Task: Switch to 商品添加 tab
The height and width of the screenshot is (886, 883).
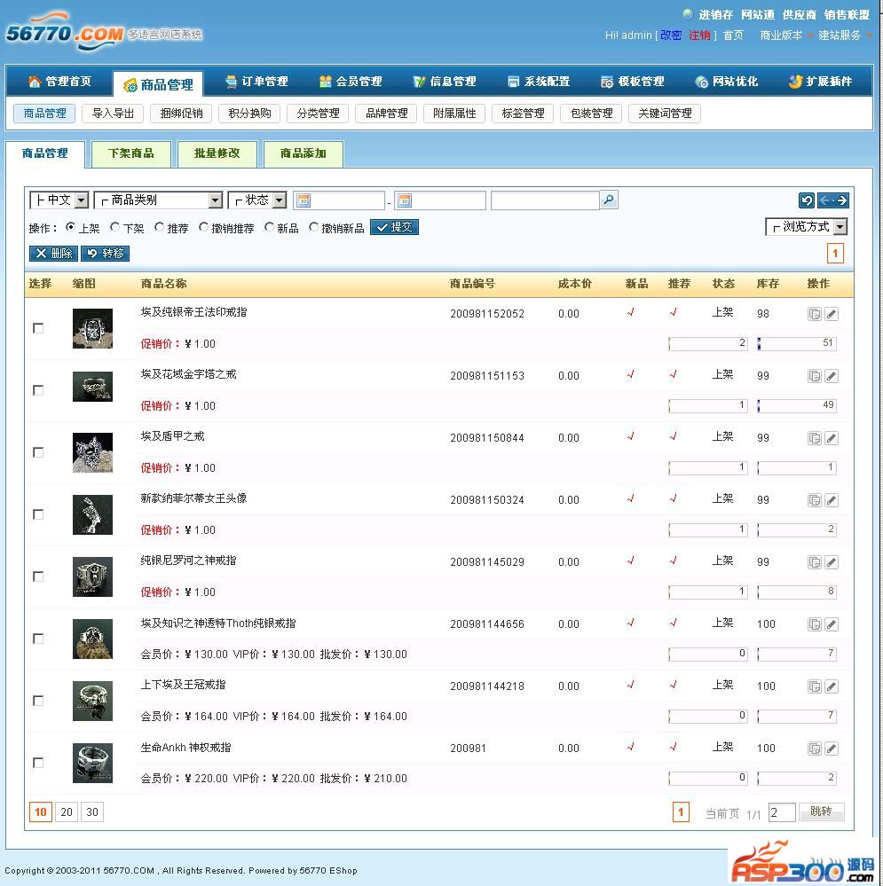Action: point(303,153)
